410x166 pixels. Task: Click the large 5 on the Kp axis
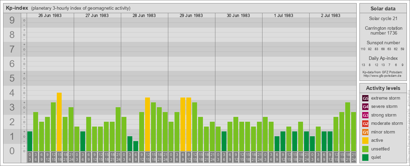click(12, 78)
